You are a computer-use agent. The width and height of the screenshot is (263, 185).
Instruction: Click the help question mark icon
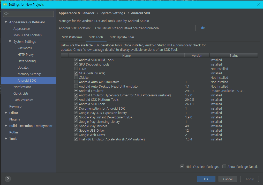point(8,179)
